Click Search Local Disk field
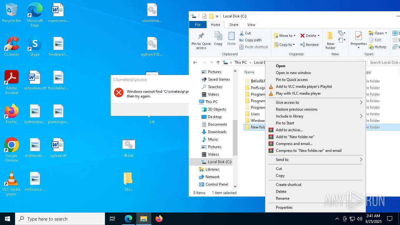The image size is (400, 225). (x=384, y=62)
